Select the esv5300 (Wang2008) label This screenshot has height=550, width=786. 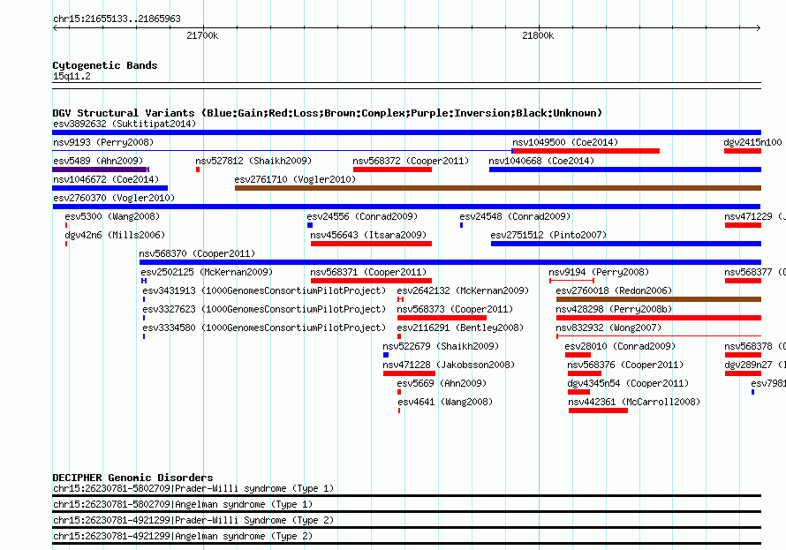112,216
